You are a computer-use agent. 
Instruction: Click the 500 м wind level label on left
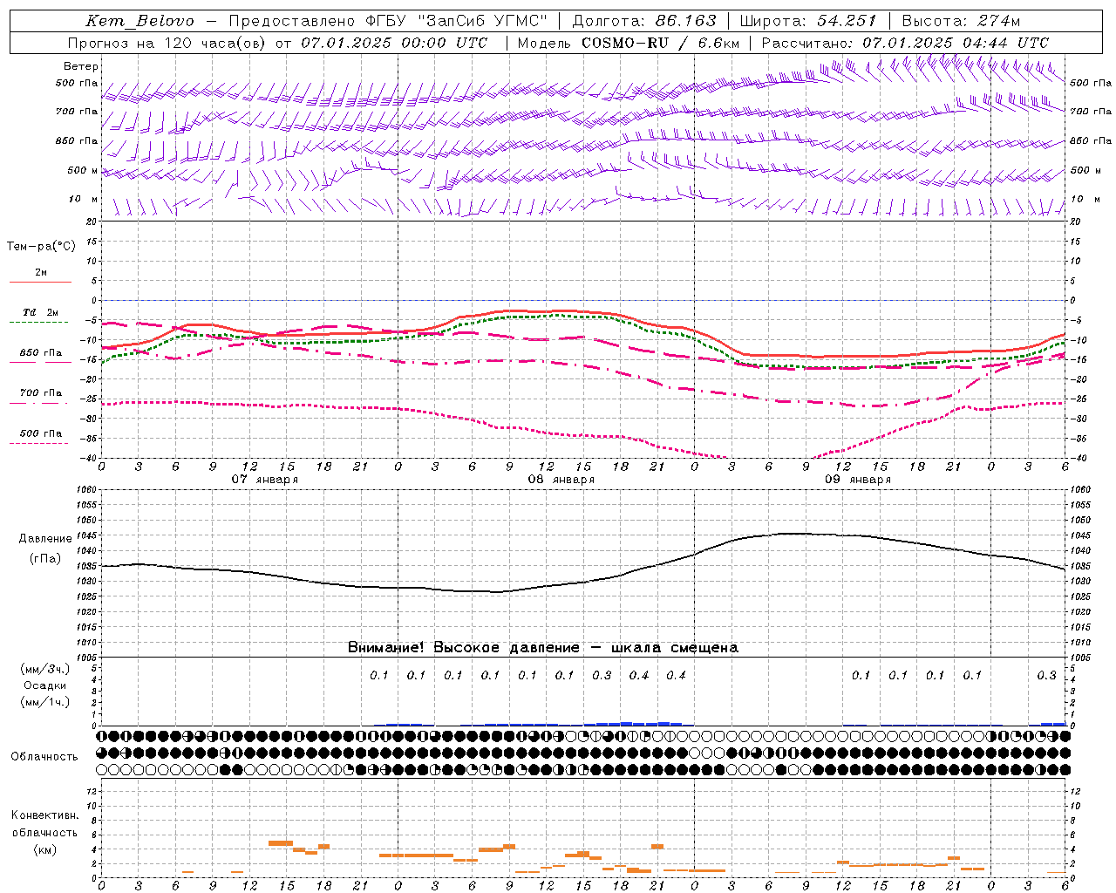[x=83, y=170]
